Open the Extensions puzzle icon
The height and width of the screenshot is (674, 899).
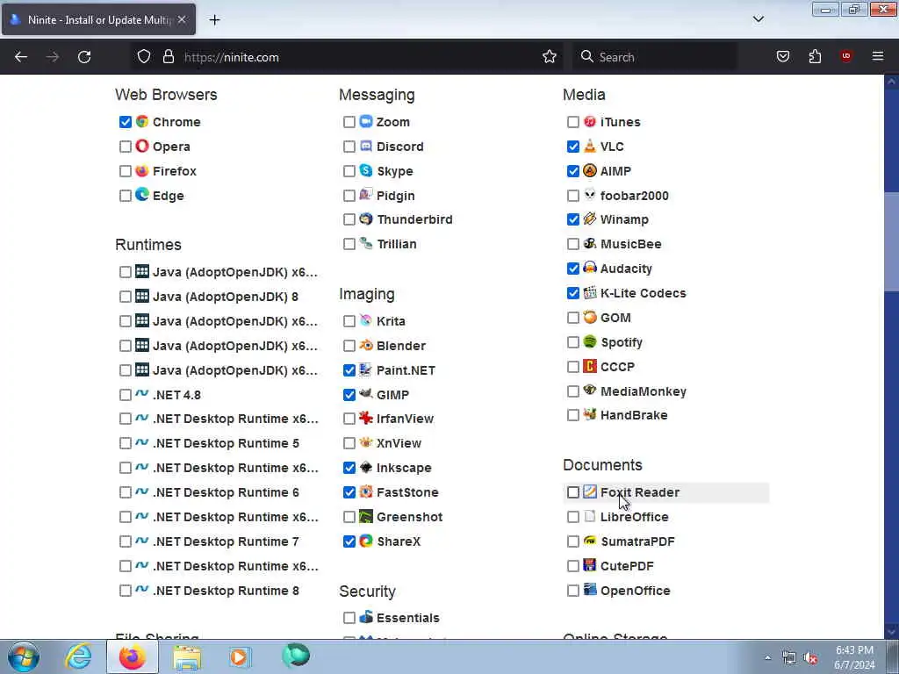click(x=815, y=56)
